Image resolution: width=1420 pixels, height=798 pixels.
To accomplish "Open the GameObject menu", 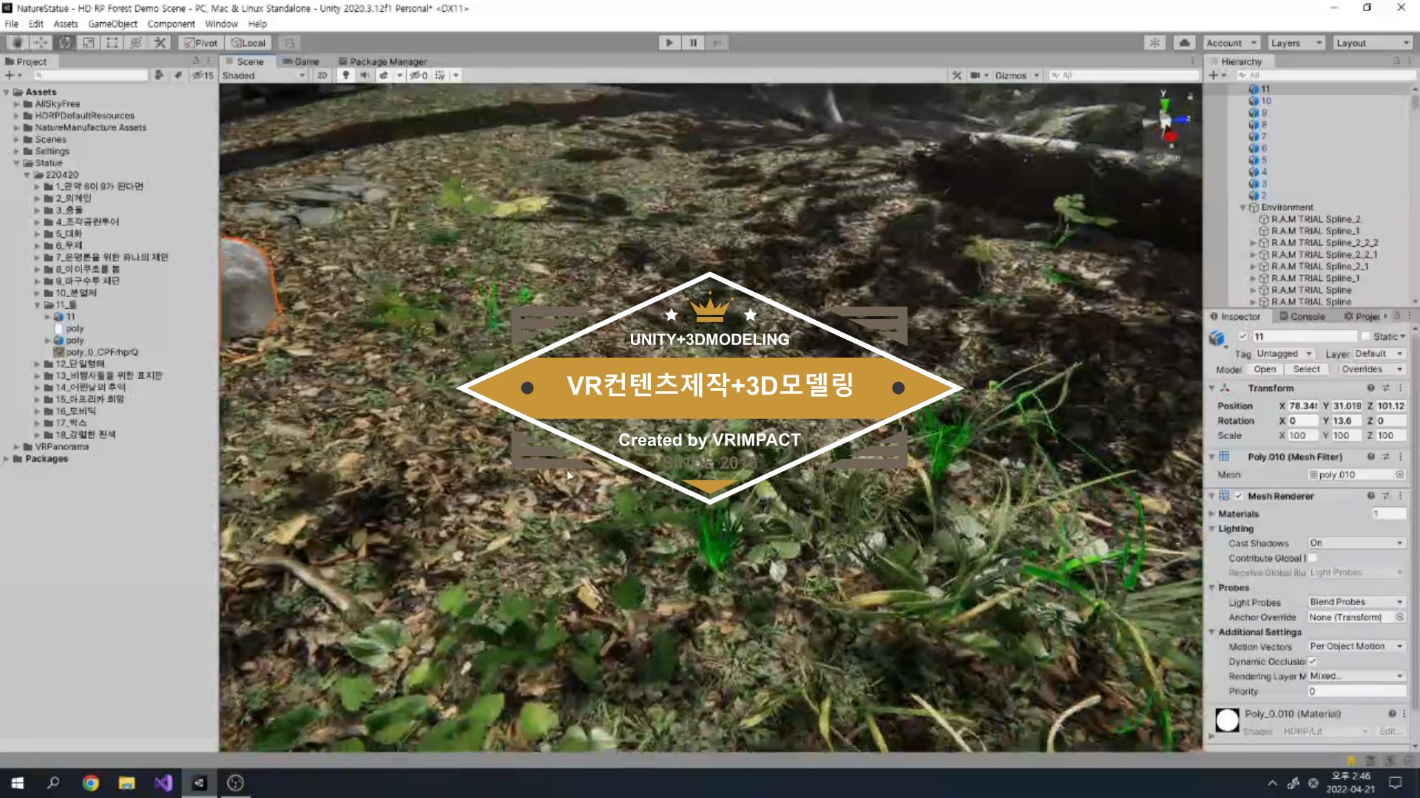I will (x=112, y=24).
